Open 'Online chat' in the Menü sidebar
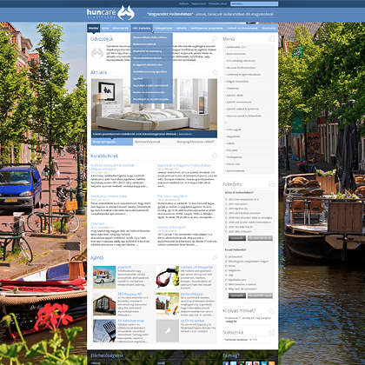Viewport: 365px width, 365px height. pos(233,164)
